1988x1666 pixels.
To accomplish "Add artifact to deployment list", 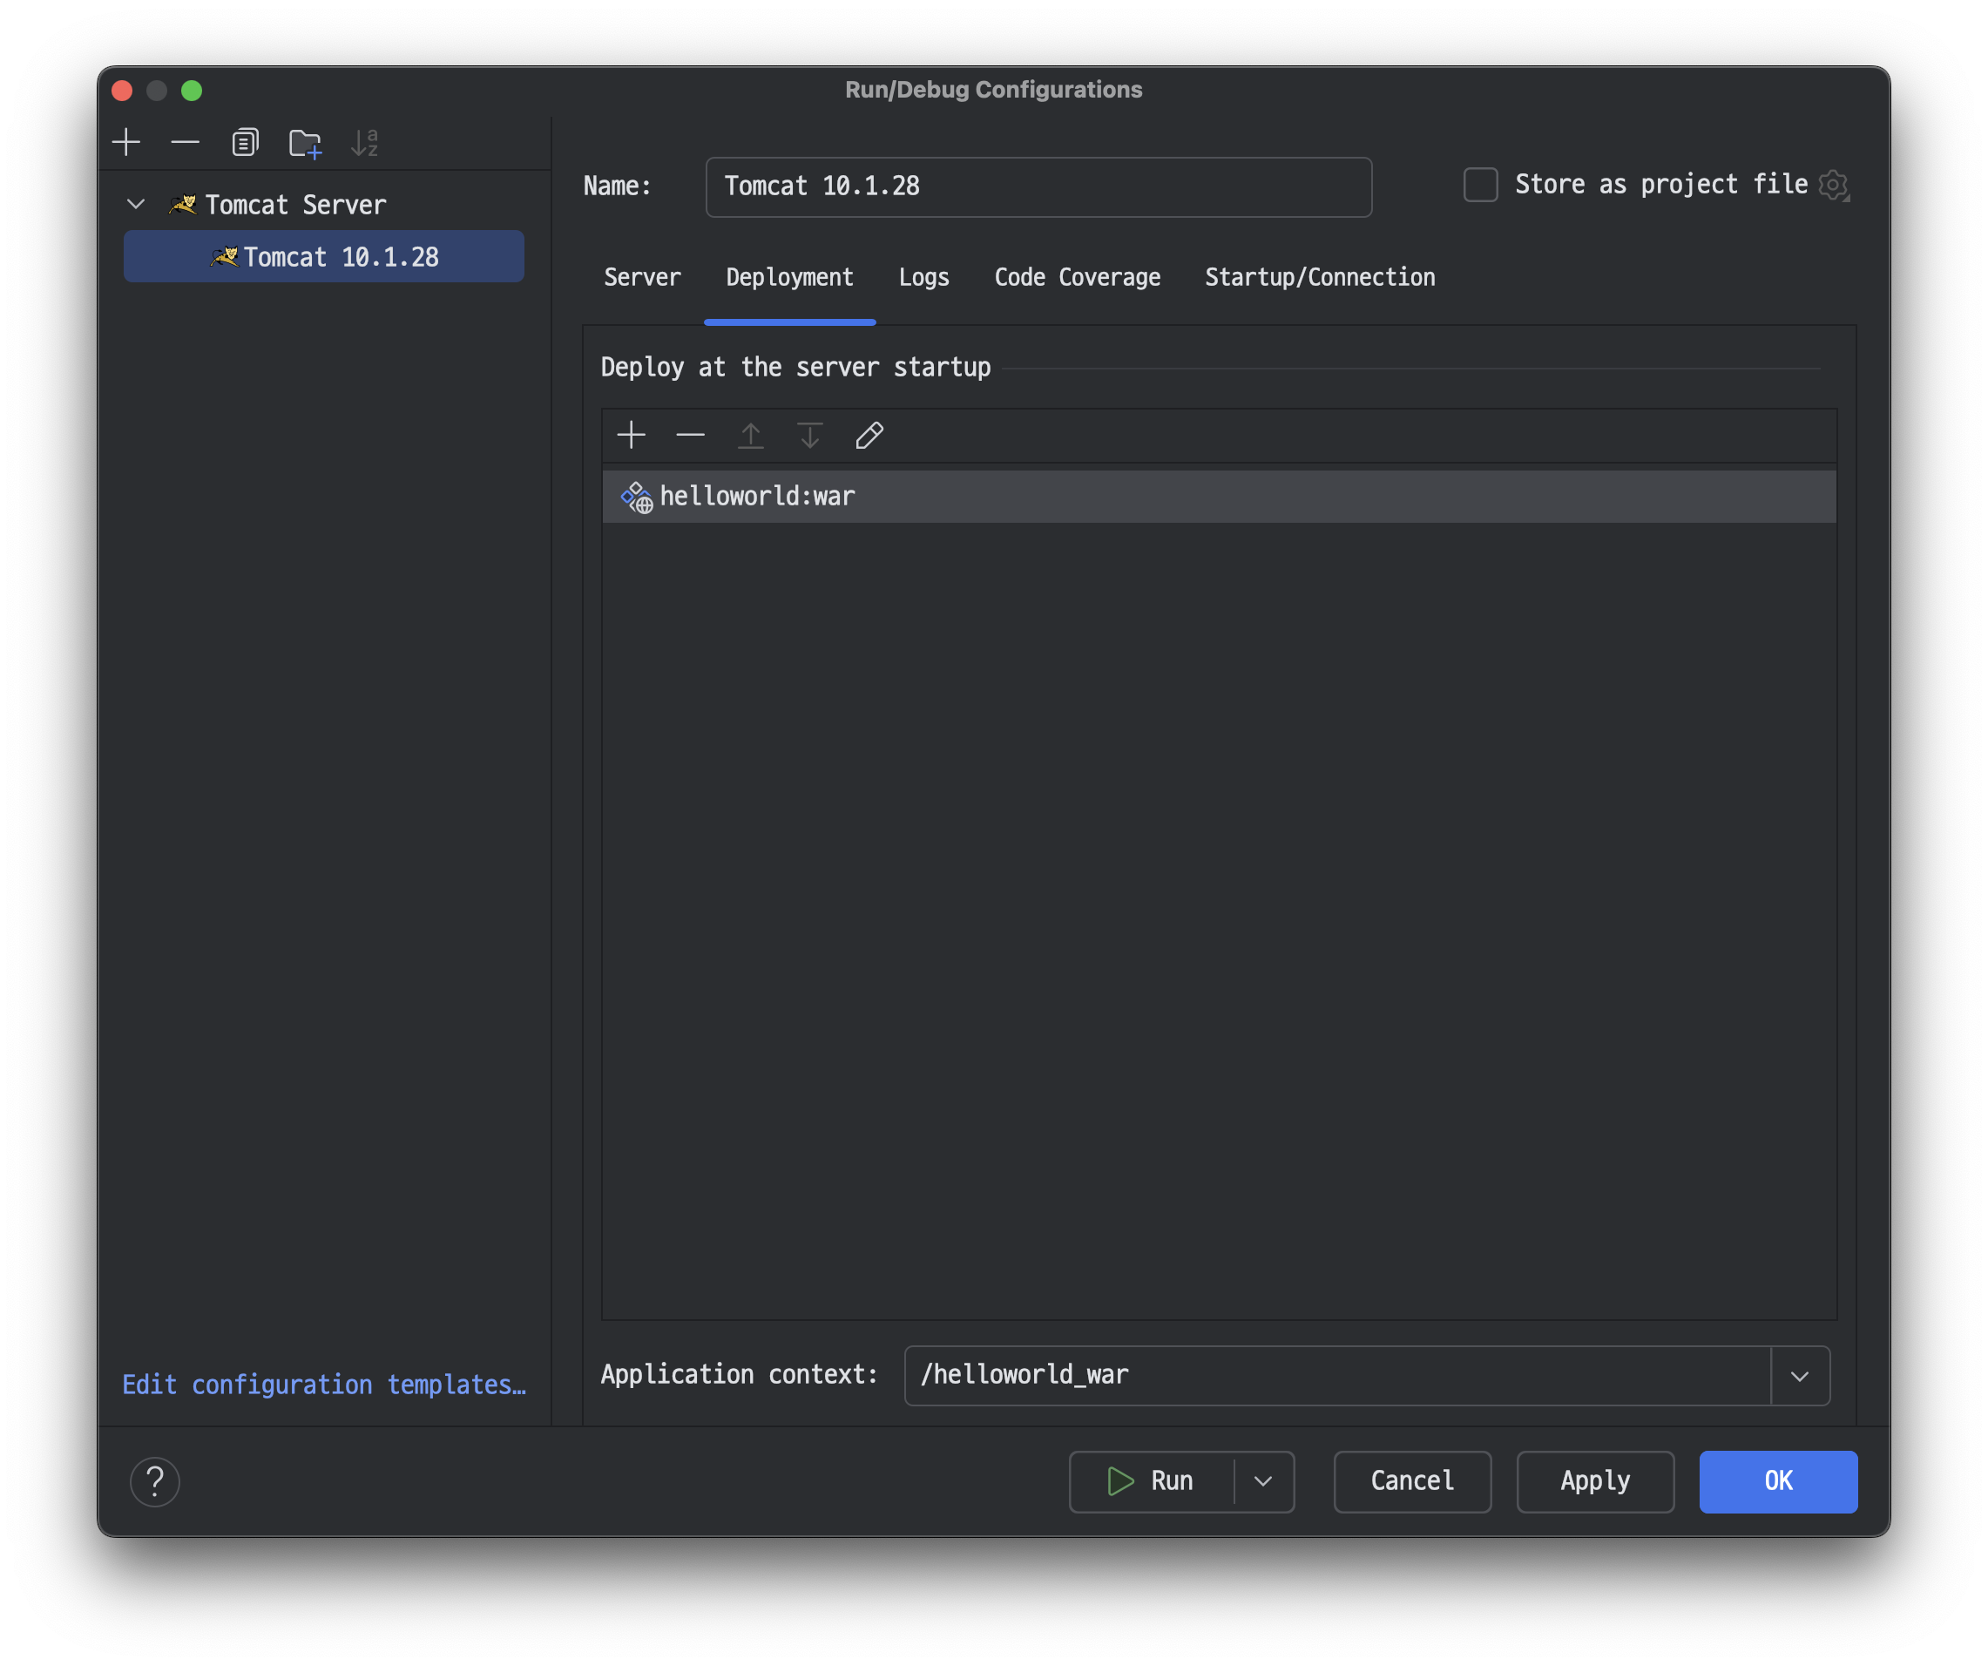I will 632,436.
